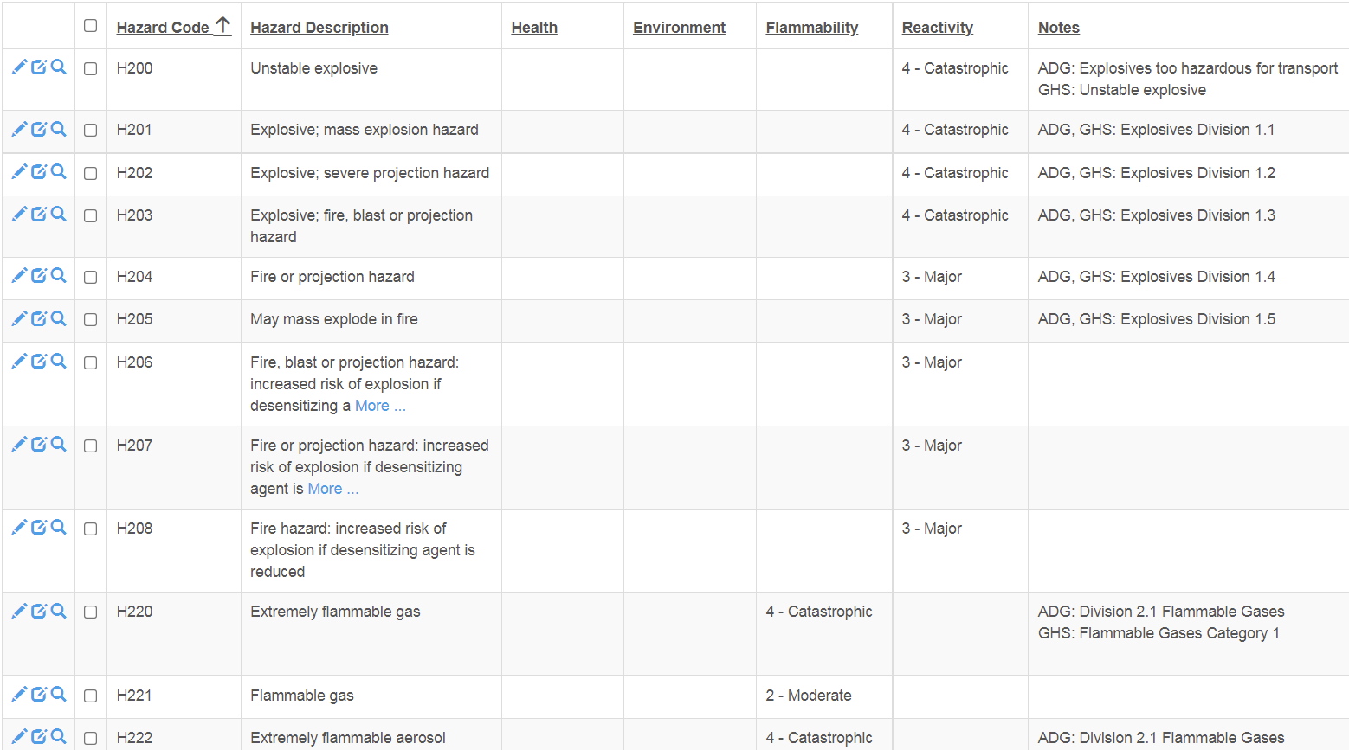Click the pencil edit icon for H204
Image resolution: width=1349 pixels, height=750 pixels.
pos(19,276)
